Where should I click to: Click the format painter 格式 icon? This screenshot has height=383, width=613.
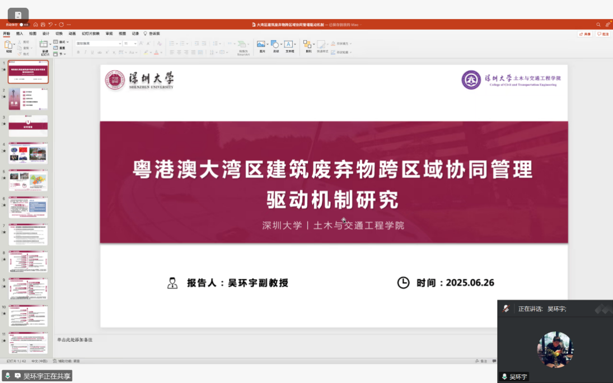[x=23, y=54]
